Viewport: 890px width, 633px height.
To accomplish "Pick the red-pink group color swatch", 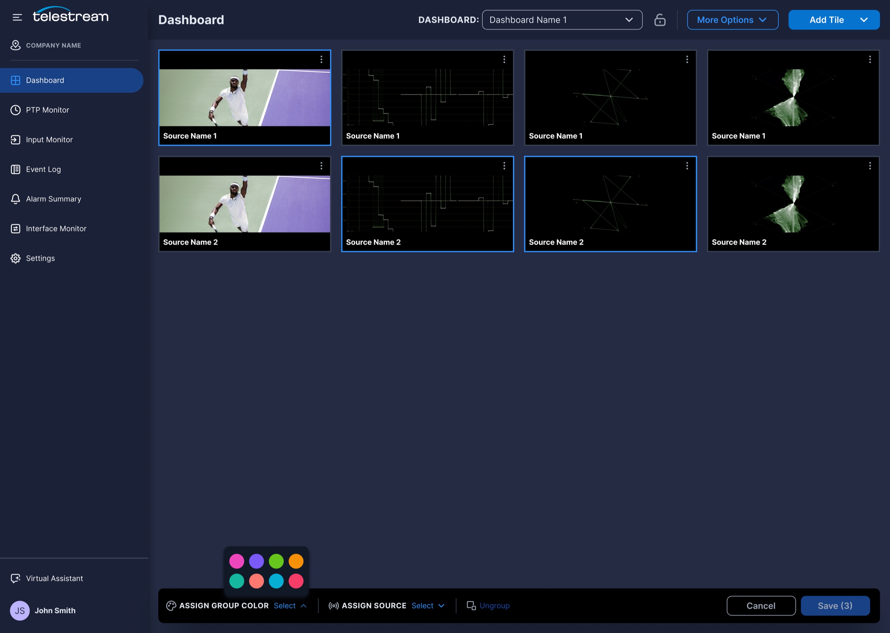I will [296, 581].
